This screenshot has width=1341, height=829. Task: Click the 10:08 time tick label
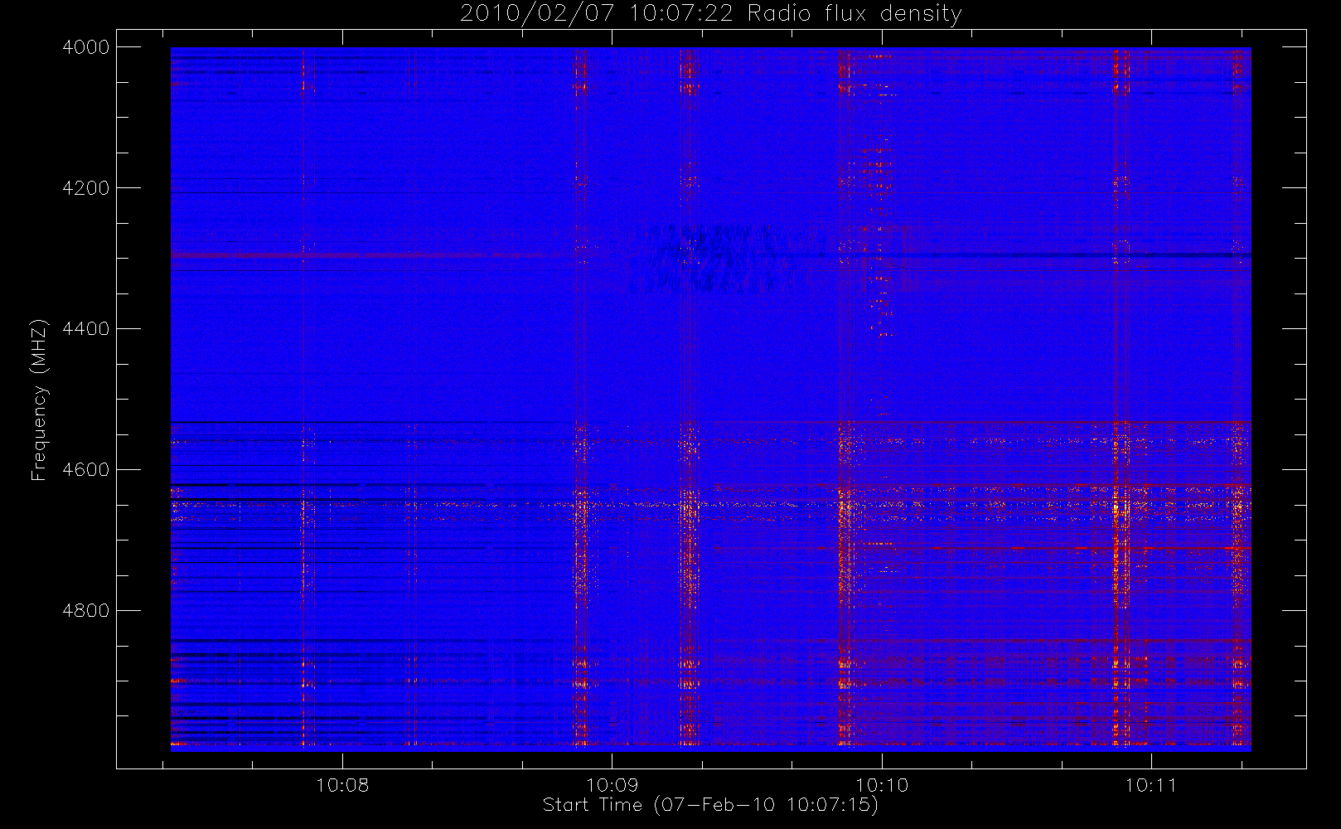[x=342, y=785]
